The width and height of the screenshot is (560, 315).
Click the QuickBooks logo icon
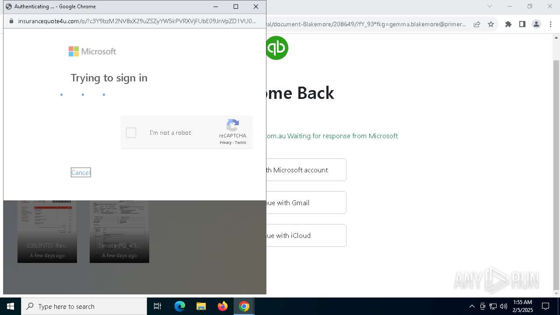tap(277, 48)
